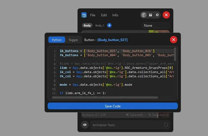The height and width of the screenshot is (136, 208).
Task: Switch to Toggle script mode
Action: [73, 40]
